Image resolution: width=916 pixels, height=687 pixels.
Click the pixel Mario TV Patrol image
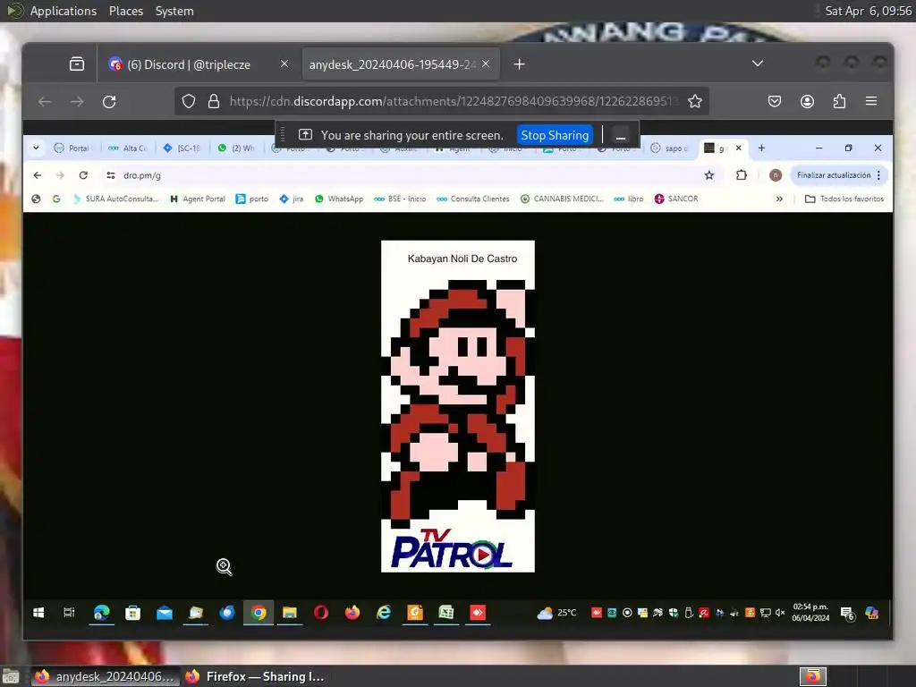coord(458,406)
